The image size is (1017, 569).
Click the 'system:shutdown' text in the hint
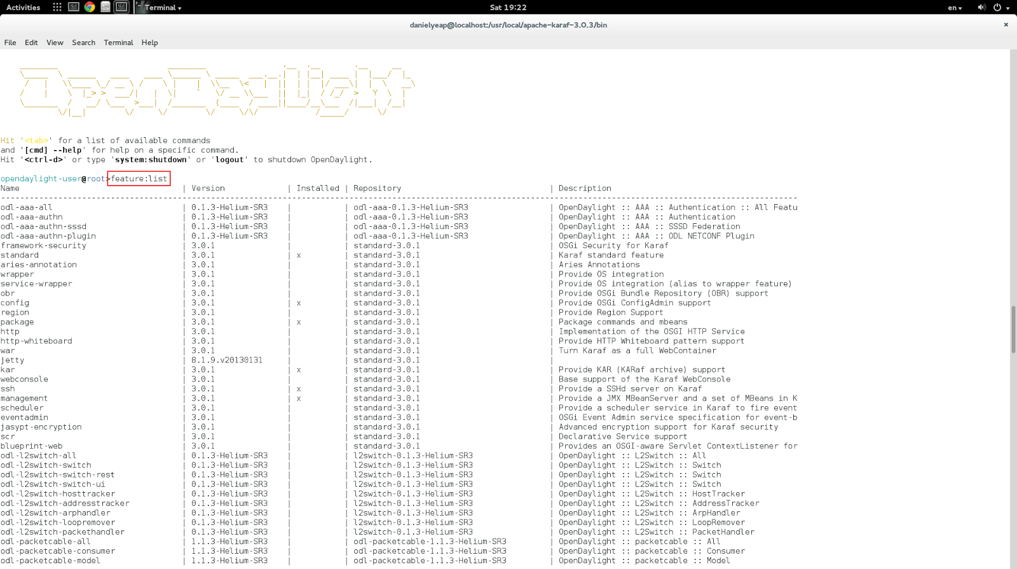[x=151, y=160]
